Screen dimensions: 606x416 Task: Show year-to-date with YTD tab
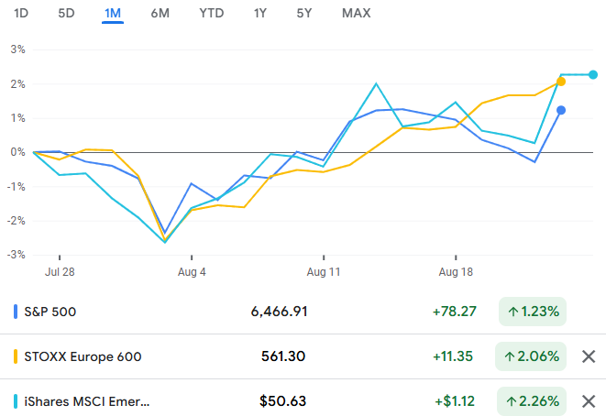[212, 13]
